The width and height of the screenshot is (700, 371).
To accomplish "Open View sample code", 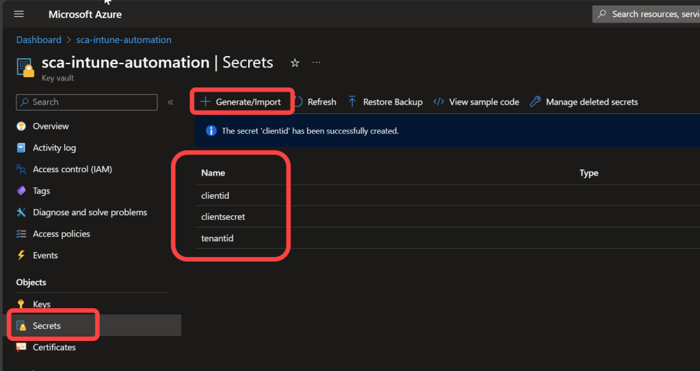I will [x=476, y=102].
